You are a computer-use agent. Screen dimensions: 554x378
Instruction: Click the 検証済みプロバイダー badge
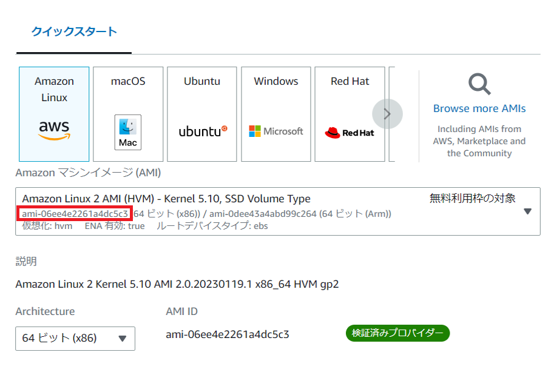coord(397,334)
